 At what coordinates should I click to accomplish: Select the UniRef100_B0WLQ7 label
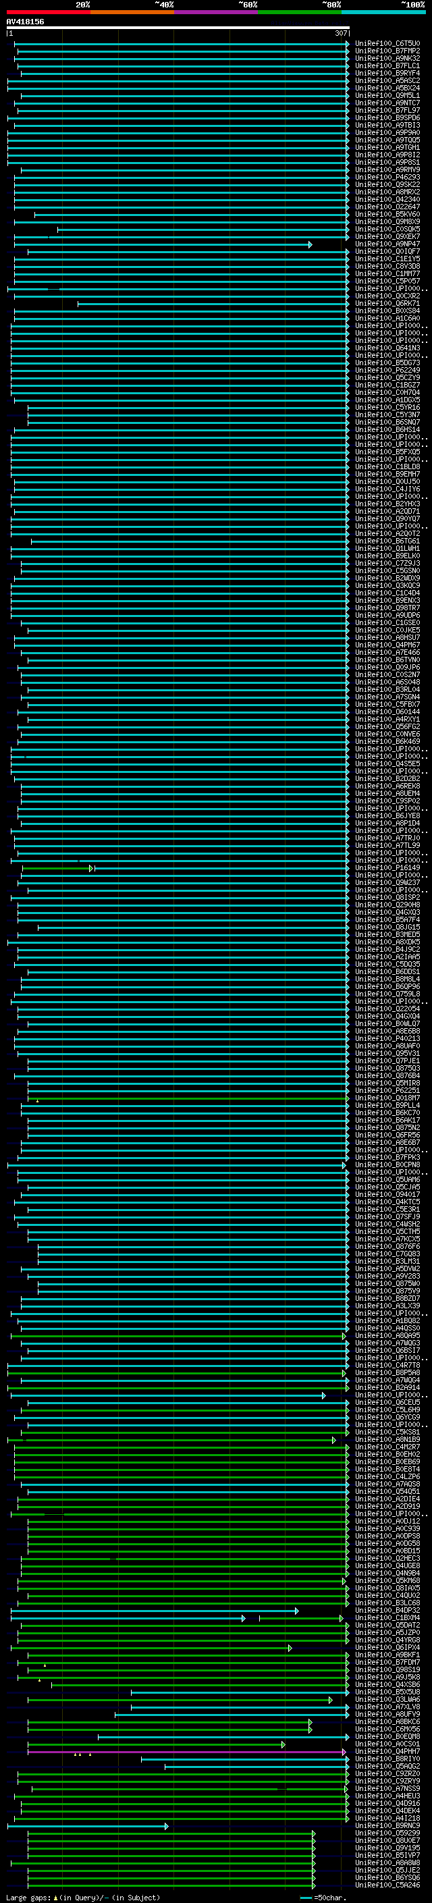tap(387, 1024)
